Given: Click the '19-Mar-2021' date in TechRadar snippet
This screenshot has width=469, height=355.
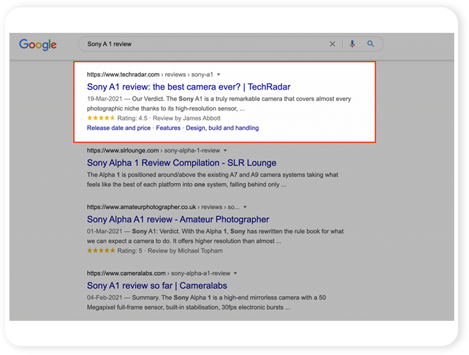Looking at the screenshot, I should [105, 98].
